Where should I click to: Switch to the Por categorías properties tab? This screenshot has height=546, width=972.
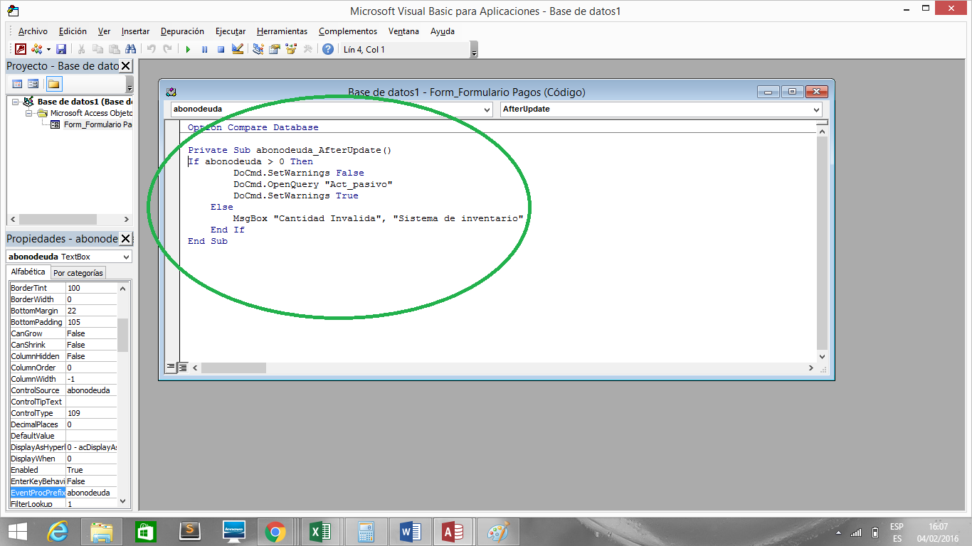(x=78, y=273)
